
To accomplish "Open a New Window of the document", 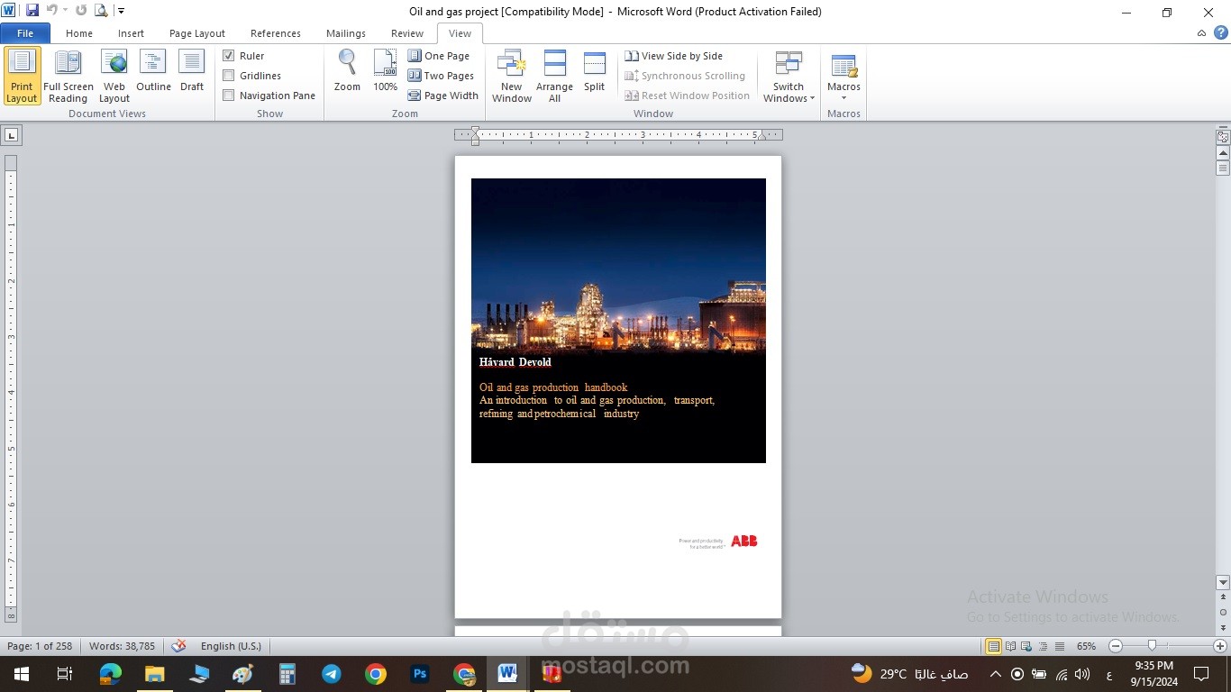I will 512,77.
